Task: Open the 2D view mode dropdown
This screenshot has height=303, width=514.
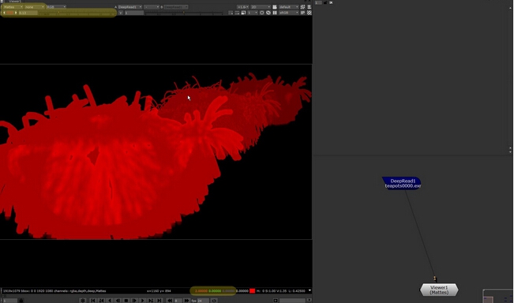Action: point(261,7)
